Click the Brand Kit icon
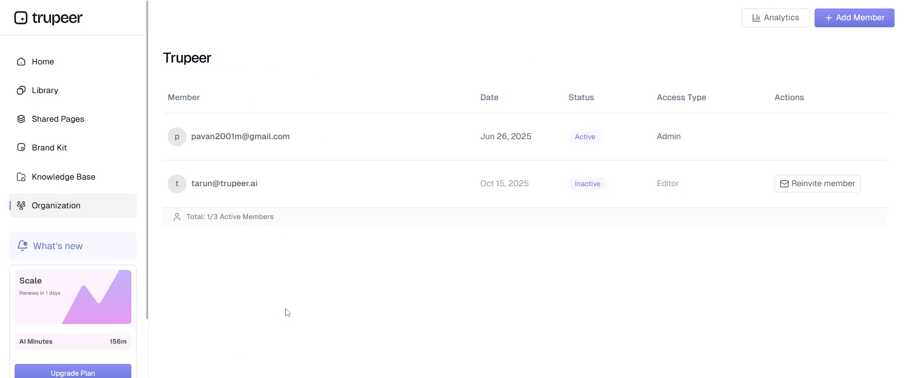This screenshot has width=904, height=378. (21, 148)
